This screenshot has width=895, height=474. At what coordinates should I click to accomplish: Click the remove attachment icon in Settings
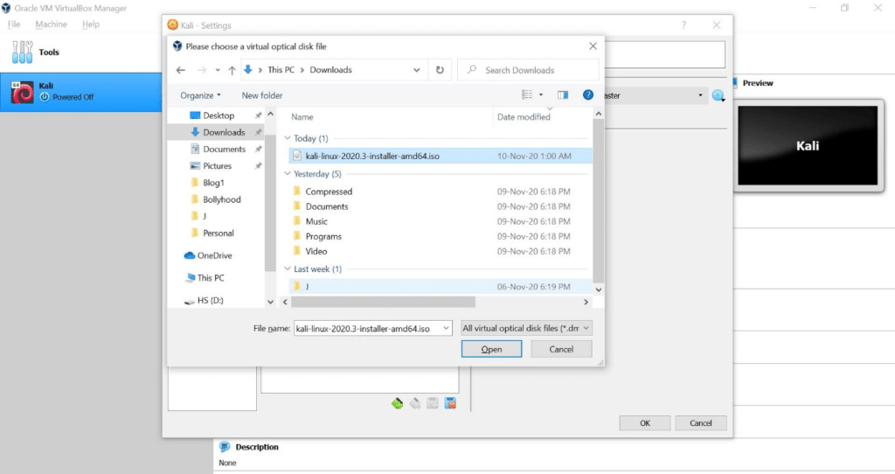450,404
